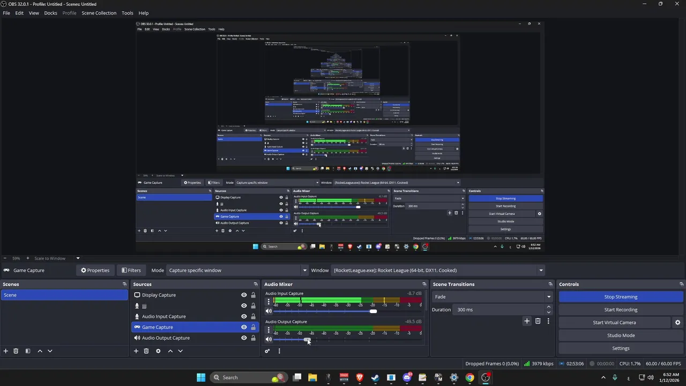686x386 pixels.
Task: Mute Audio Output Capture speaker icon
Action: (x=269, y=339)
